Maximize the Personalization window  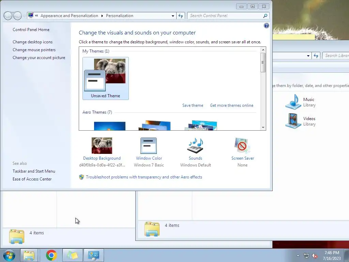tap(253, 6)
